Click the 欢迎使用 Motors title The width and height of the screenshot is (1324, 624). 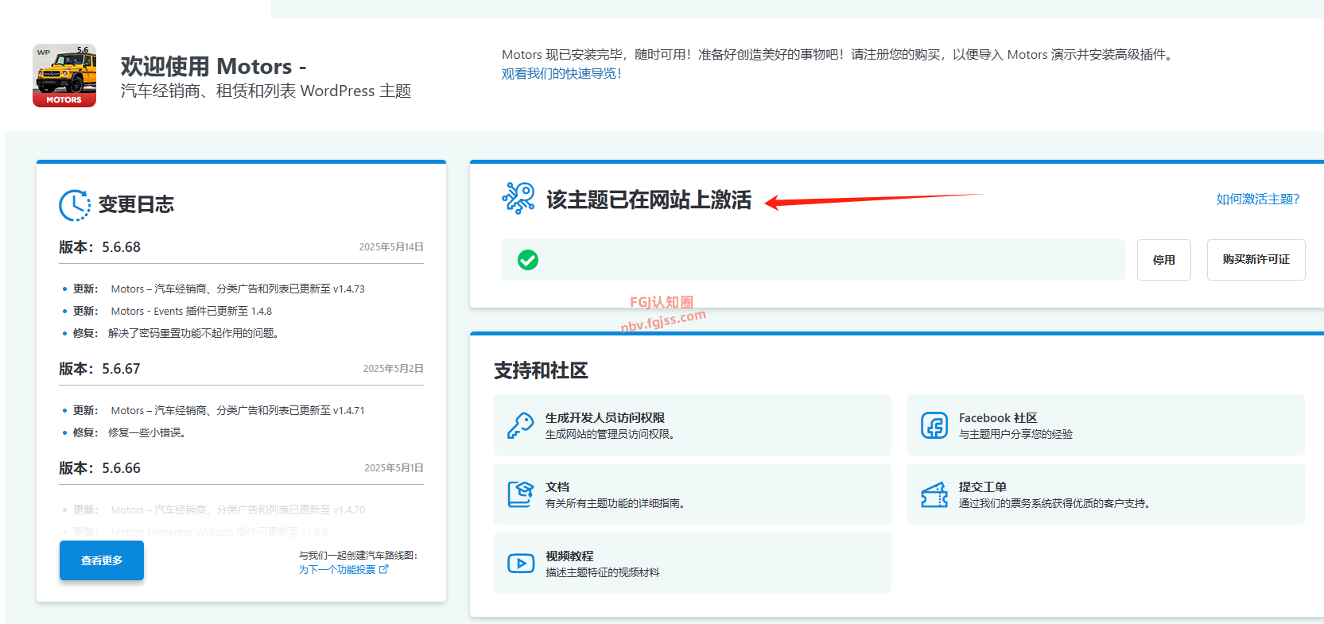[214, 66]
